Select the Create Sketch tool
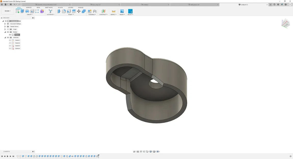 [17, 11]
